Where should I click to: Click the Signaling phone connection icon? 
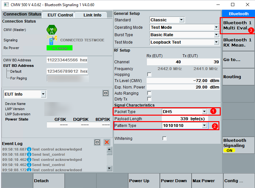(52, 40)
